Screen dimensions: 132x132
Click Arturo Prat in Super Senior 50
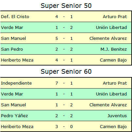[115, 17]
